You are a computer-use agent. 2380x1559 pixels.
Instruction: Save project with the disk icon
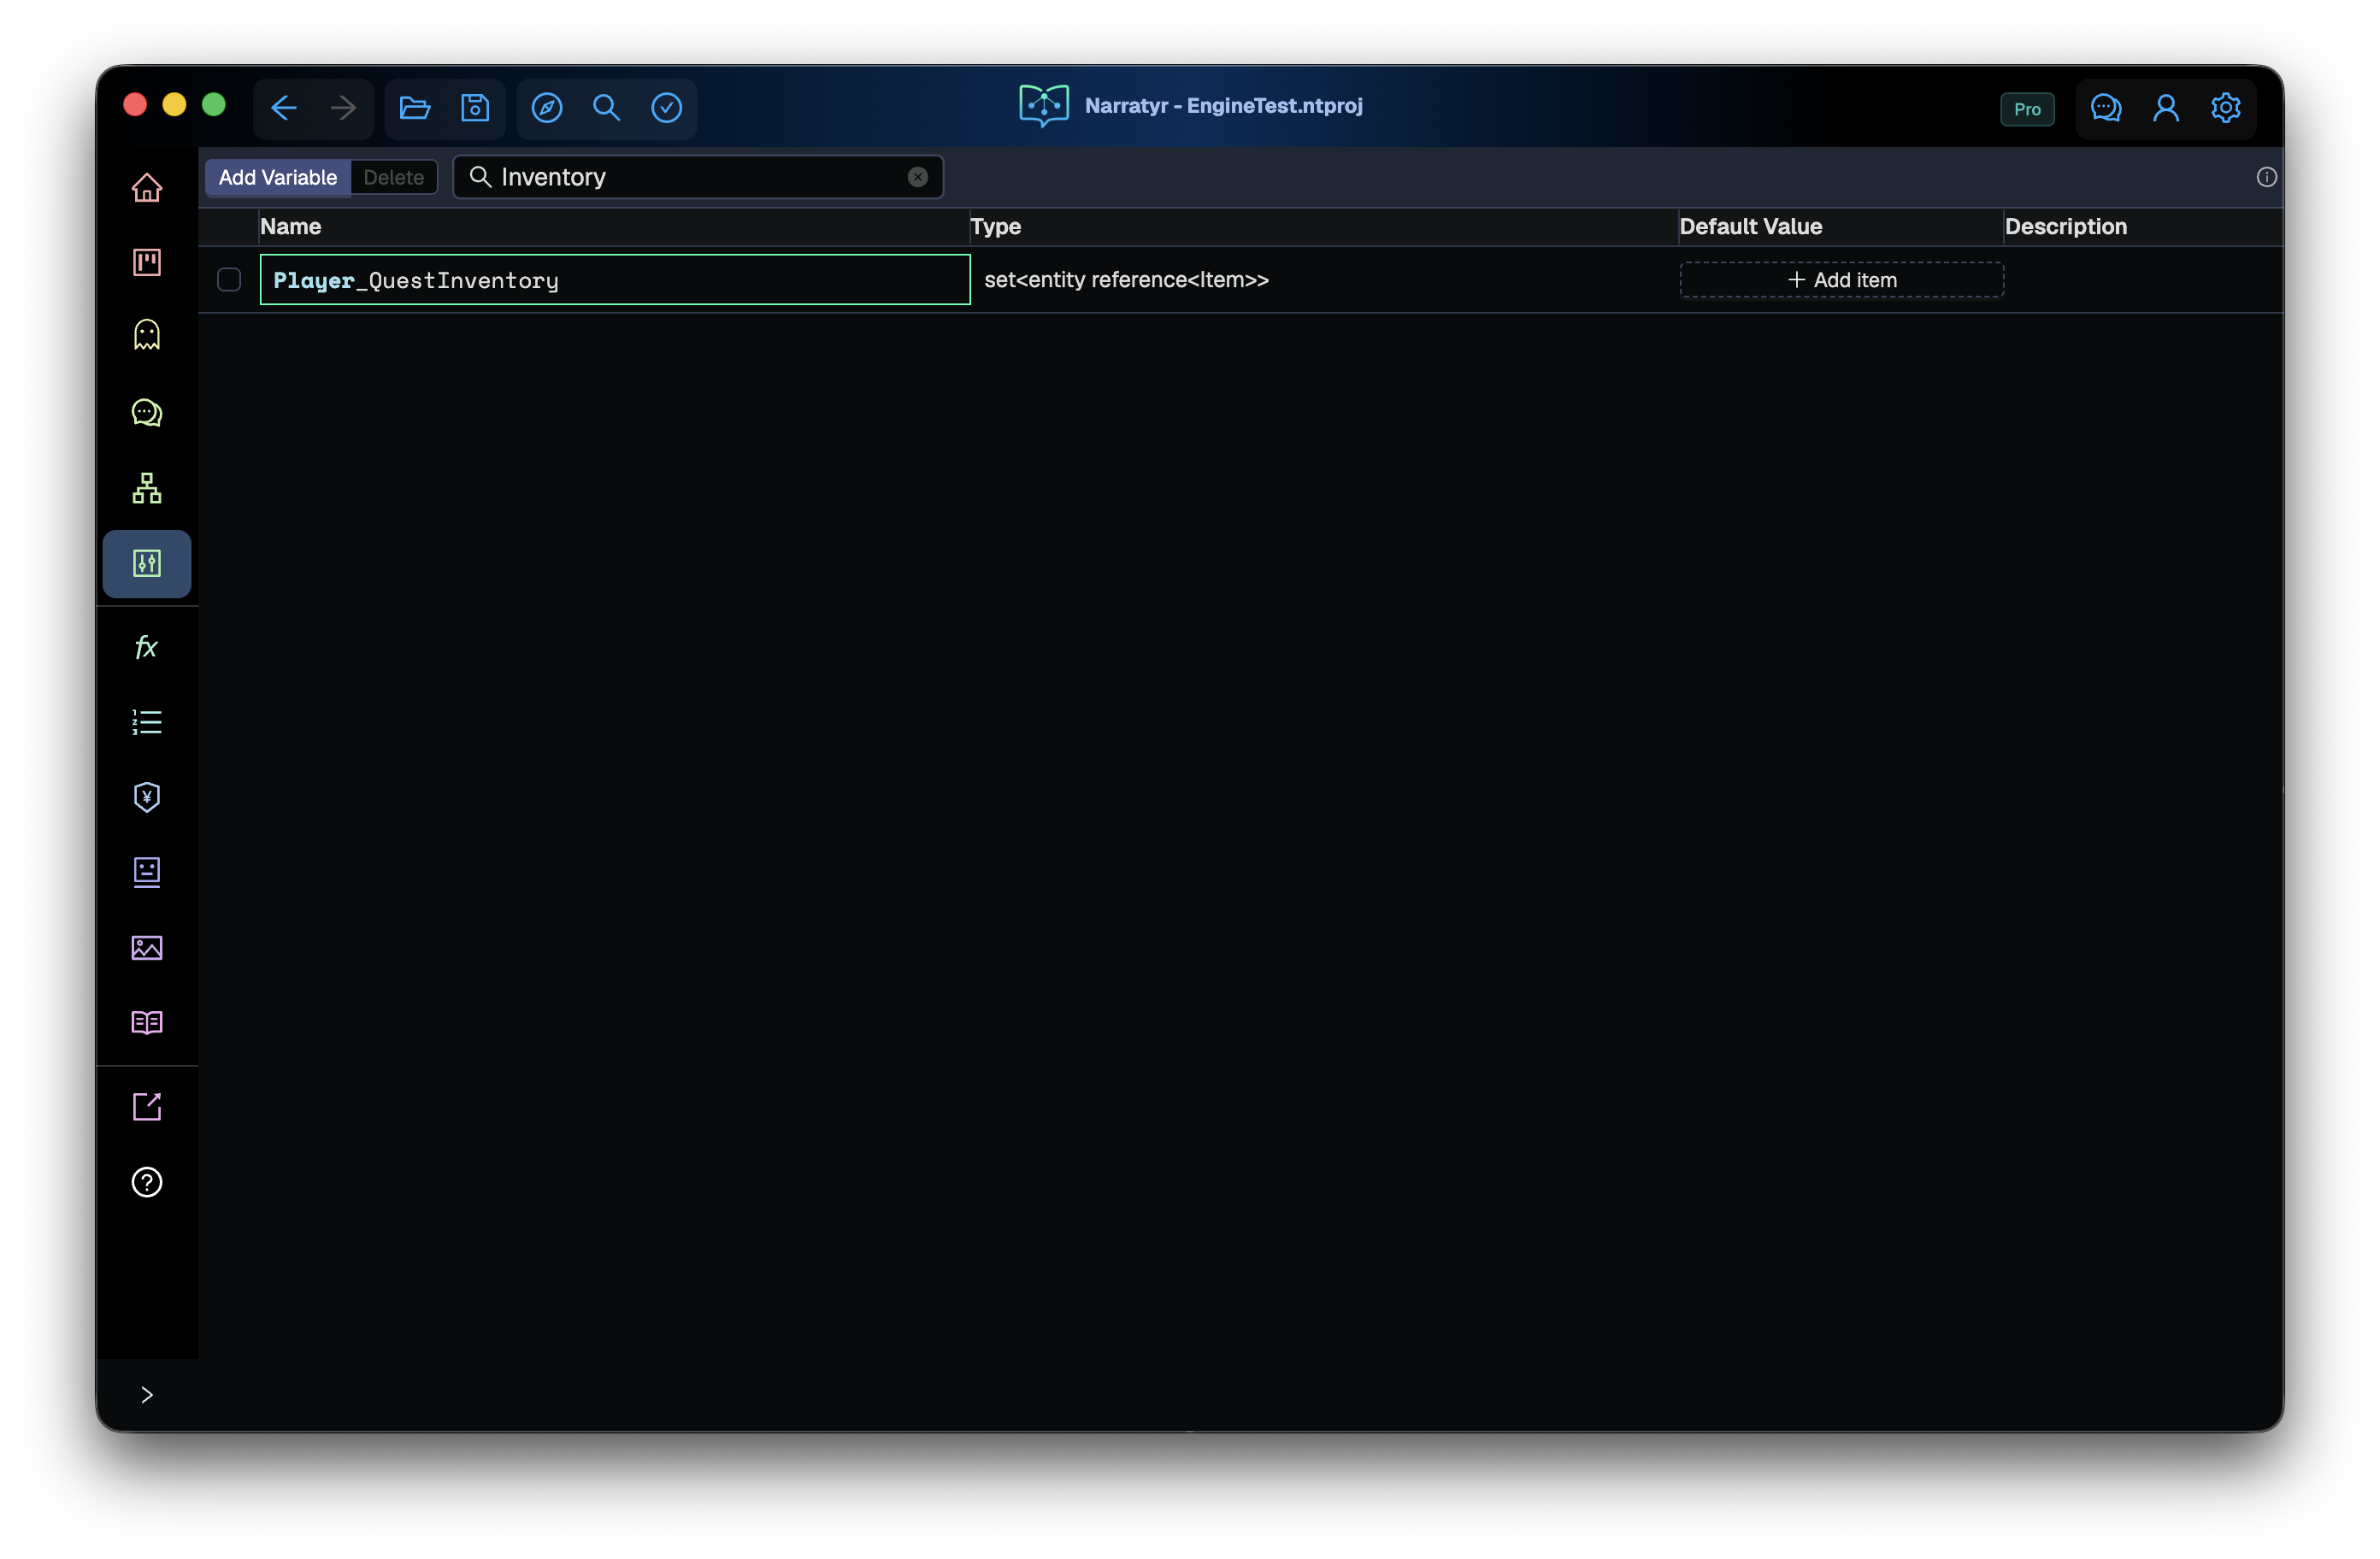pos(475,107)
